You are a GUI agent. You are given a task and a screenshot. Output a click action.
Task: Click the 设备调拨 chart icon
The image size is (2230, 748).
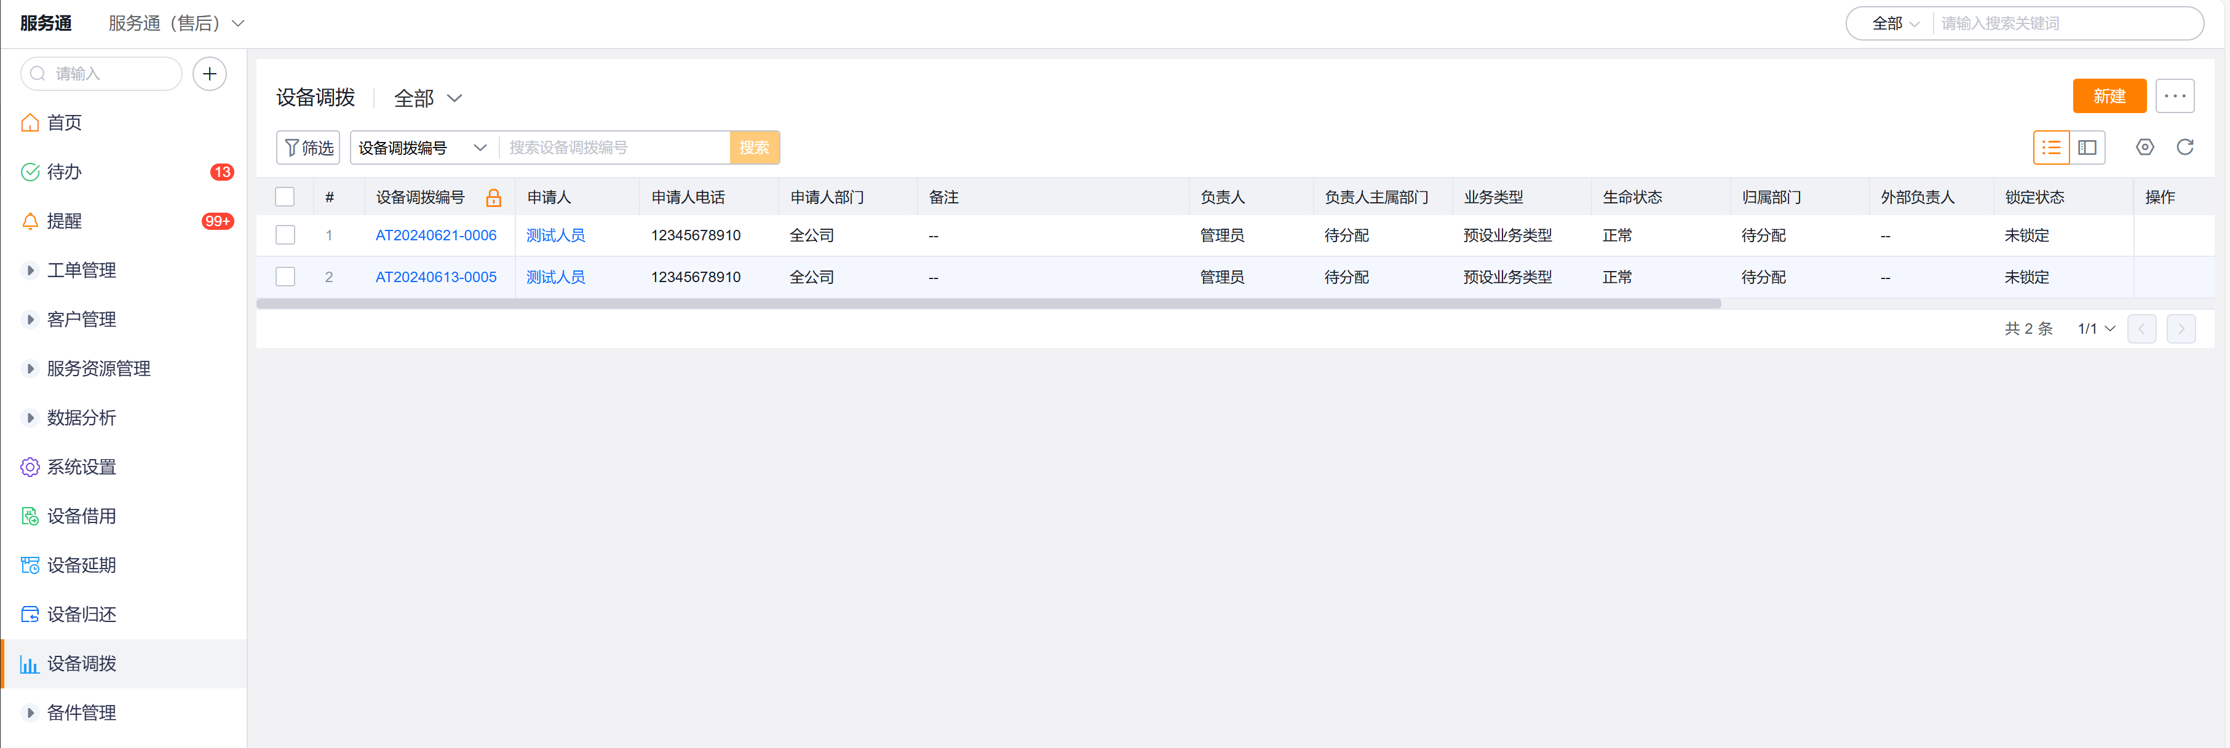pyautogui.click(x=30, y=664)
